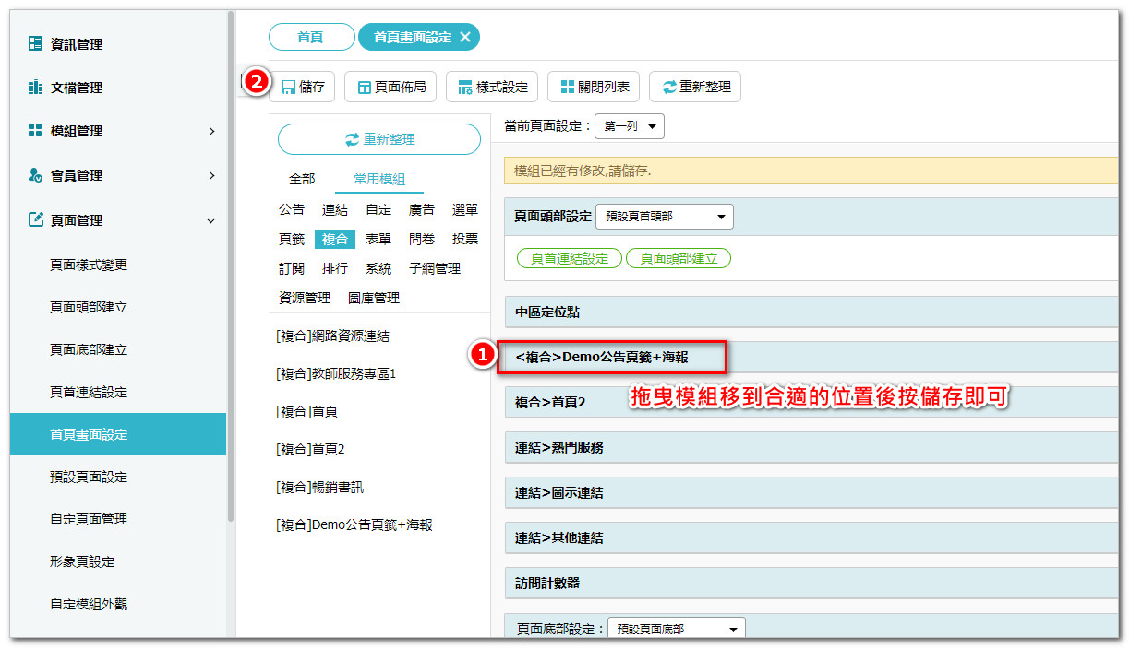The height and width of the screenshot is (648, 1129).
Task: Click the 會員管理 user icon
Action: coord(35,175)
